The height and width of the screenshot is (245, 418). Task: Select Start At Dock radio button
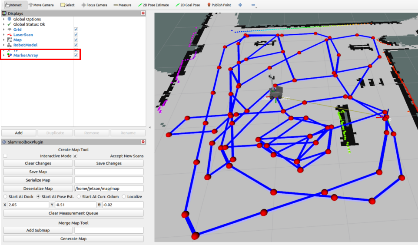(x=5, y=196)
